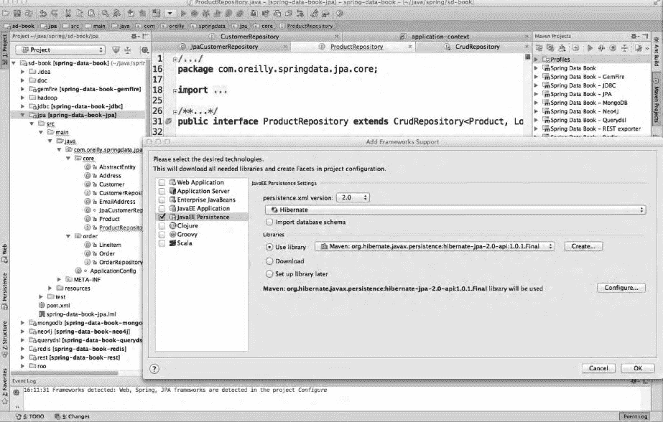Uncheck the JavaEE Persistence checkbox
Image resolution: width=663 pixels, height=422 pixels.
point(162,217)
